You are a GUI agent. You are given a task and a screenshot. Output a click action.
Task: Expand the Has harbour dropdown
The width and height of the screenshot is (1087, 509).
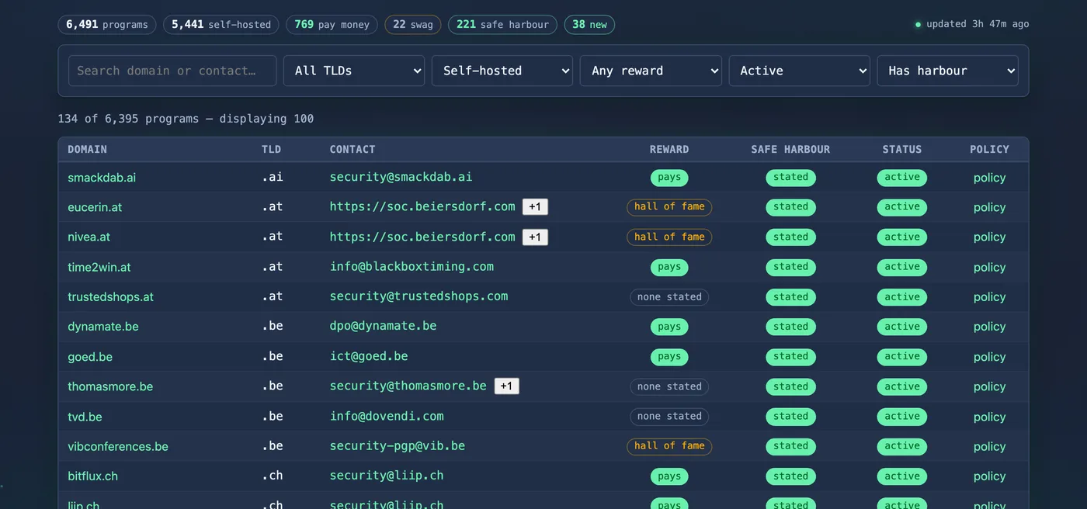coord(947,71)
